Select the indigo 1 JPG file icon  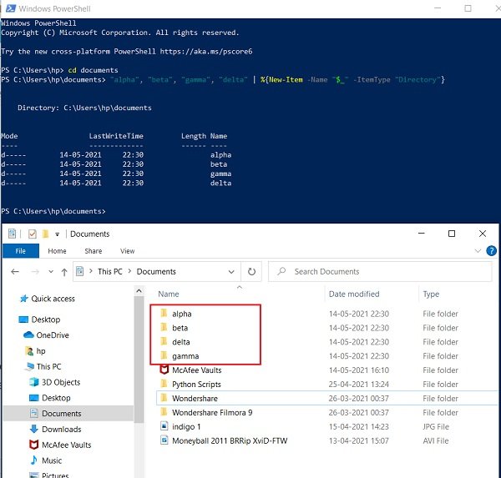click(164, 426)
